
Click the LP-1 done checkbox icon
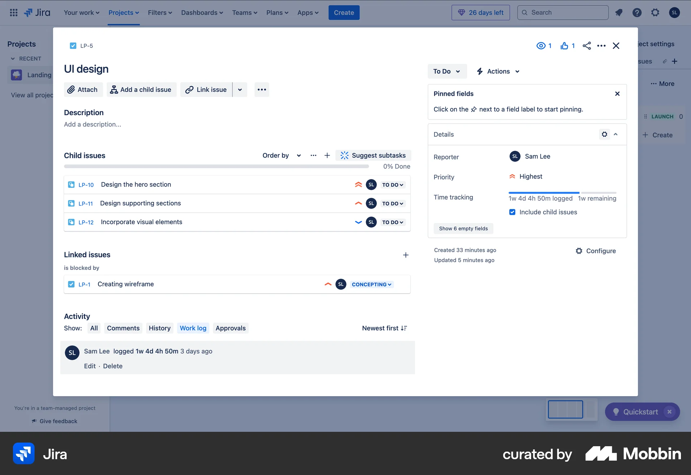(72, 284)
